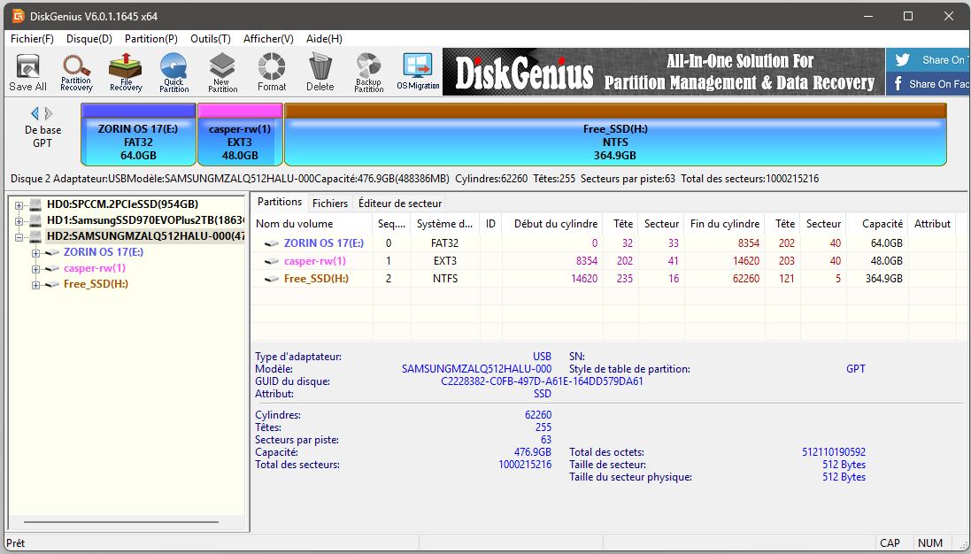Share on Twitter from the banner
Image resolution: width=971 pixels, height=554 pixels.
pyautogui.click(x=929, y=60)
